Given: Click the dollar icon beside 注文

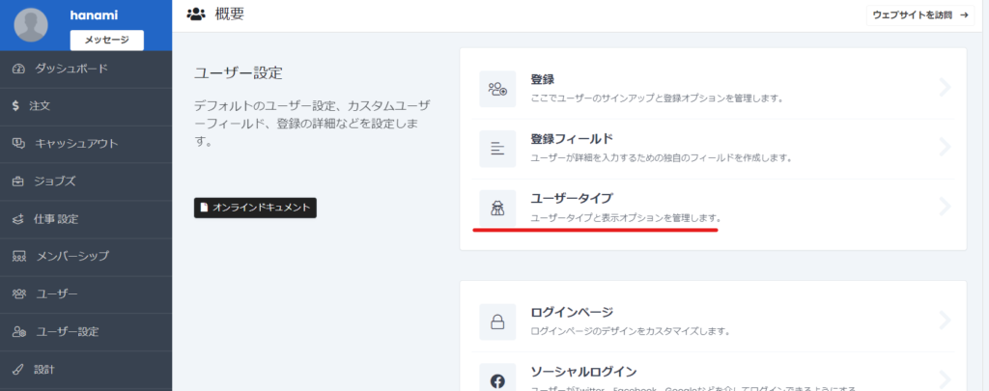Looking at the screenshot, I should pyautogui.click(x=16, y=105).
